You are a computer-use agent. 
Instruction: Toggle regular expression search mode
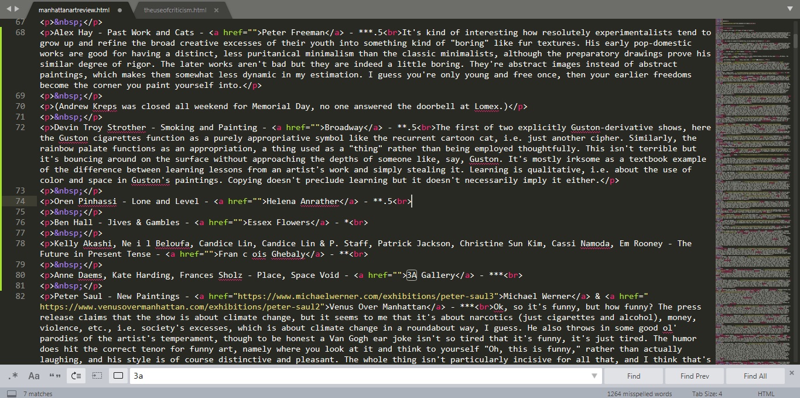13,375
